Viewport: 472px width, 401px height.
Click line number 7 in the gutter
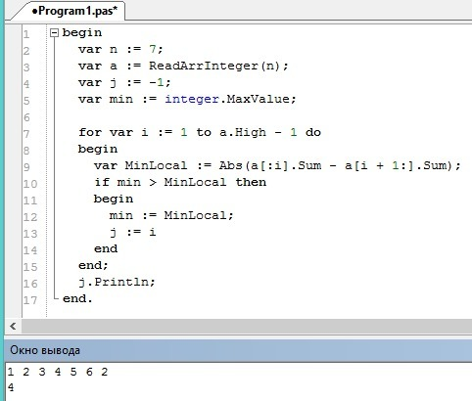26,134
